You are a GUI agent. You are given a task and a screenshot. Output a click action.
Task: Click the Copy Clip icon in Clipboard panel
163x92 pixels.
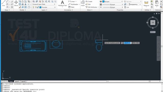161,4
